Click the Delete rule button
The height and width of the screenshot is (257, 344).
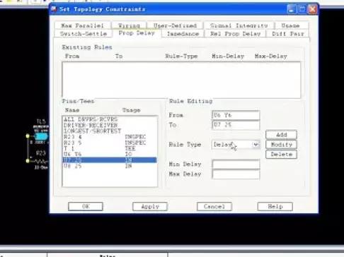click(281, 155)
